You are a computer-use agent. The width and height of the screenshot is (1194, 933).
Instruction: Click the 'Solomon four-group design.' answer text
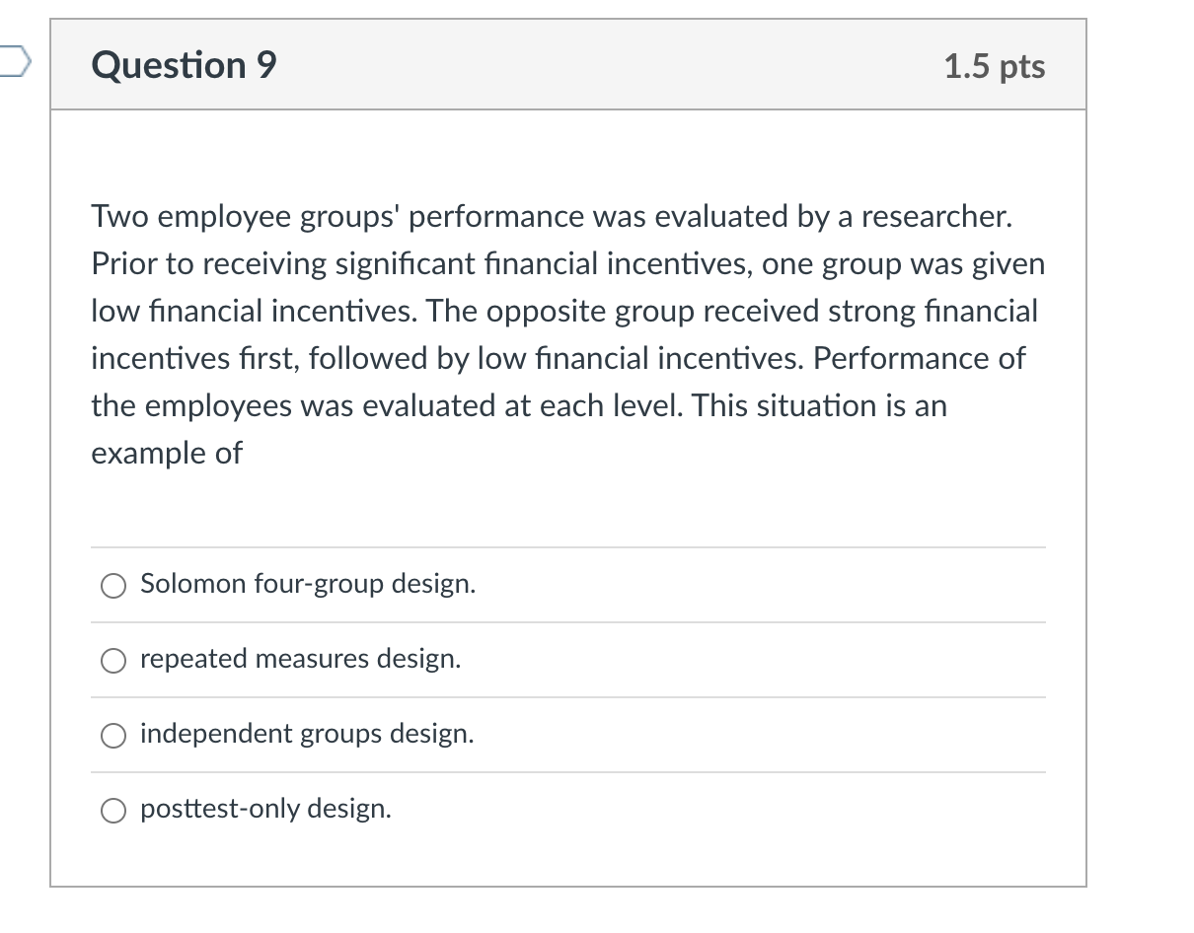[308, 584]
